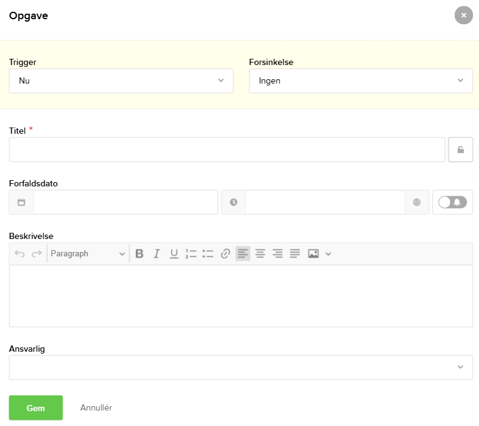Click inside the Beskrivelse text area

click(241, 296)
